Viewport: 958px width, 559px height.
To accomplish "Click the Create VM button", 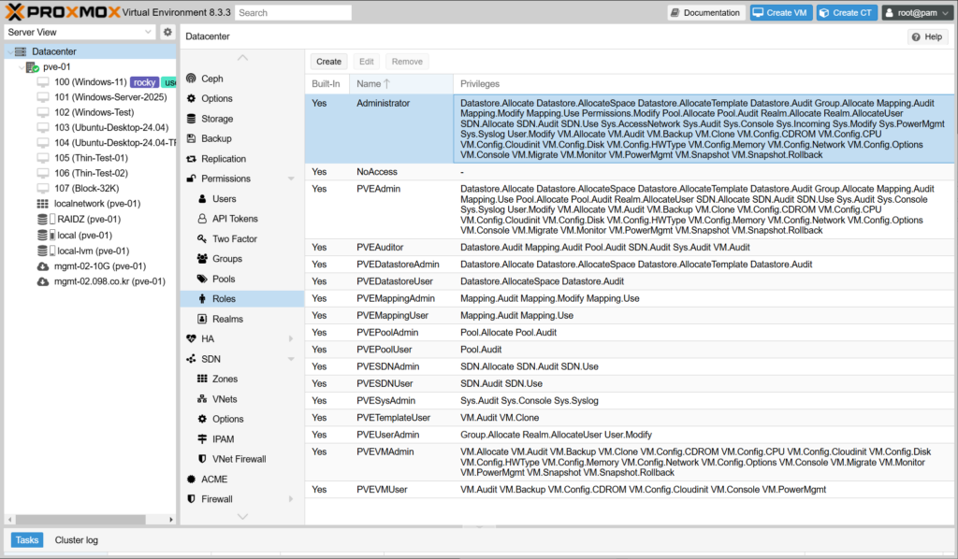I will 779,13.
